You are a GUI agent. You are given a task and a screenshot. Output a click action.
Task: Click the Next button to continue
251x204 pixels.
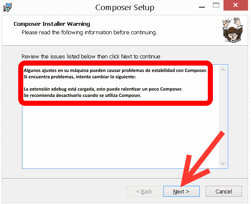pos(181,191)
